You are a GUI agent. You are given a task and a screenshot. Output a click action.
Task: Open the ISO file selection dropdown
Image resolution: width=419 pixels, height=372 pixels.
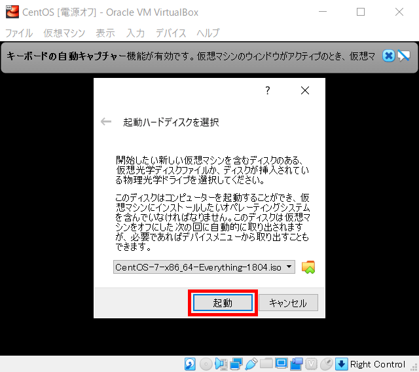pyautogui.click(x=204, y=267)
